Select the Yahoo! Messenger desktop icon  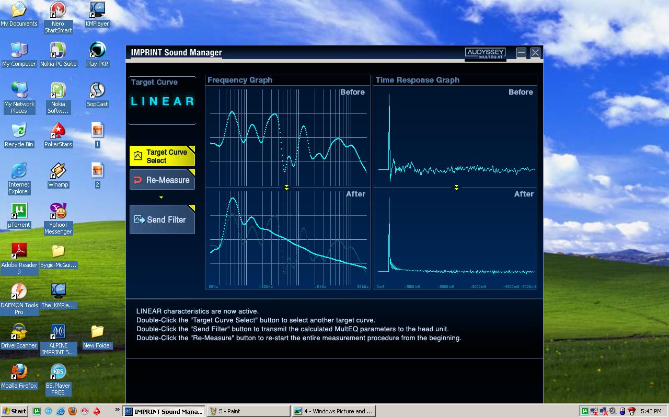(x=58, y=212)
